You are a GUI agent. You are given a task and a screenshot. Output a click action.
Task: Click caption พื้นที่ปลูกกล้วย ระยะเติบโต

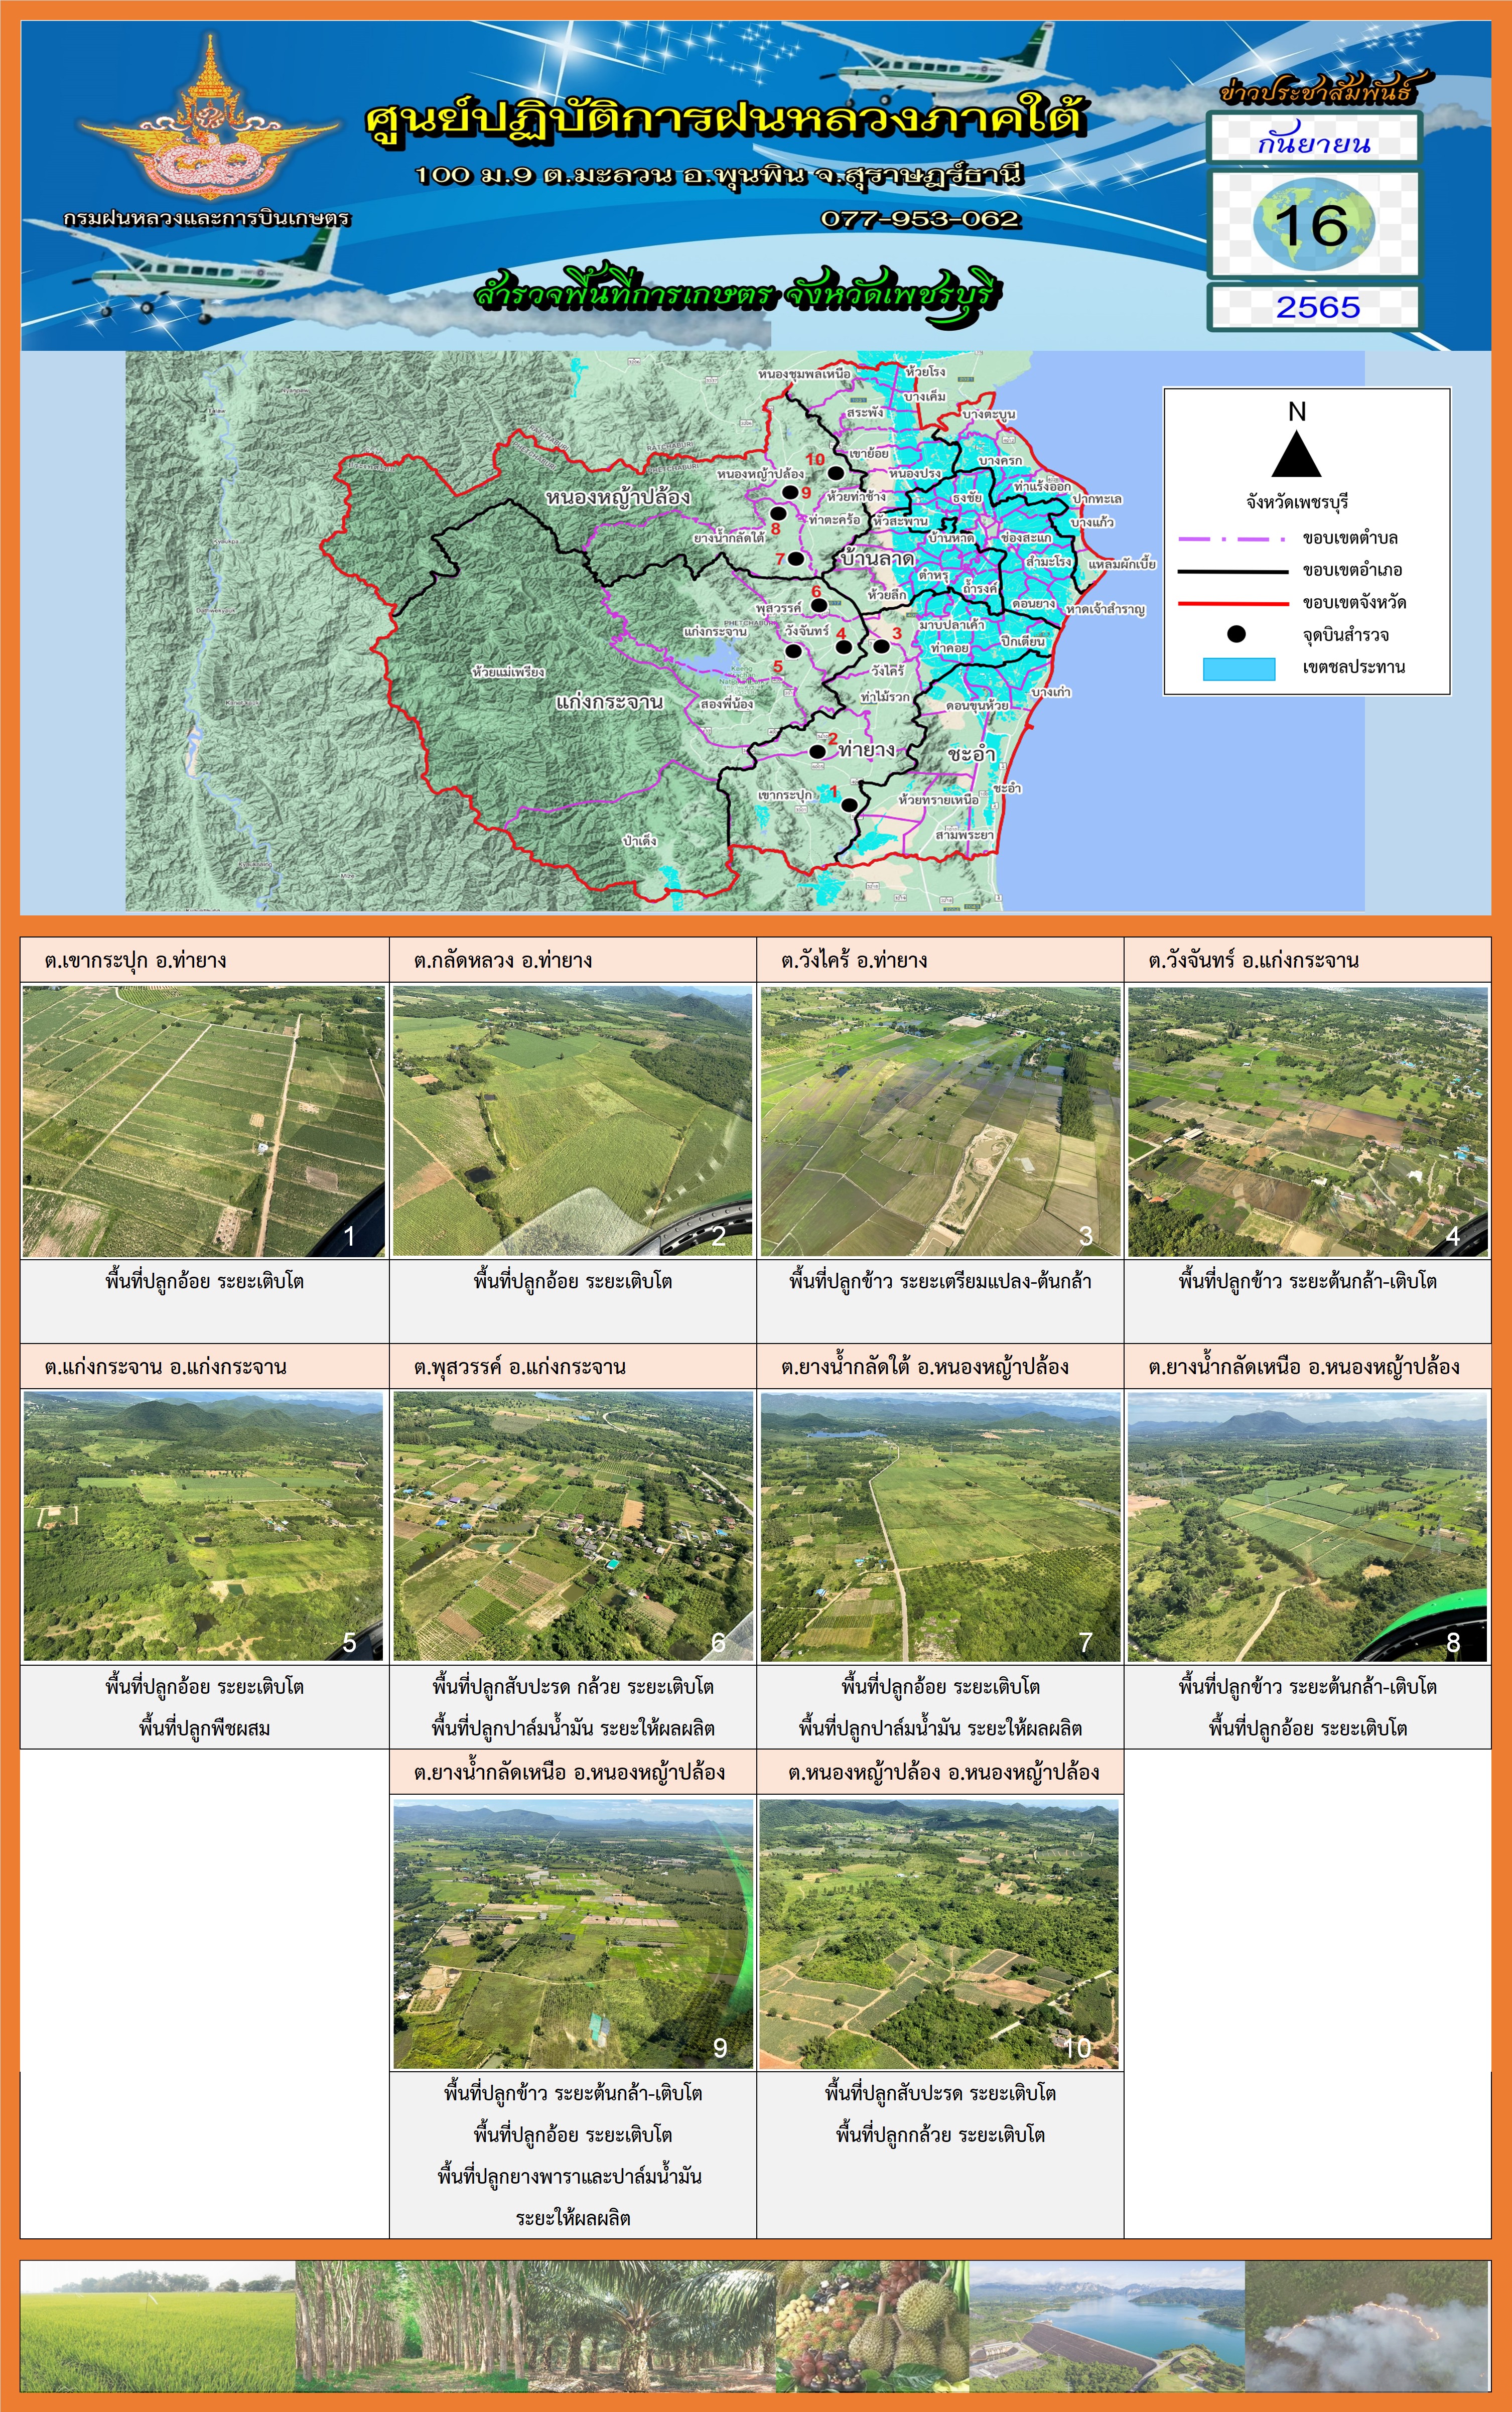coord(940,2135)
